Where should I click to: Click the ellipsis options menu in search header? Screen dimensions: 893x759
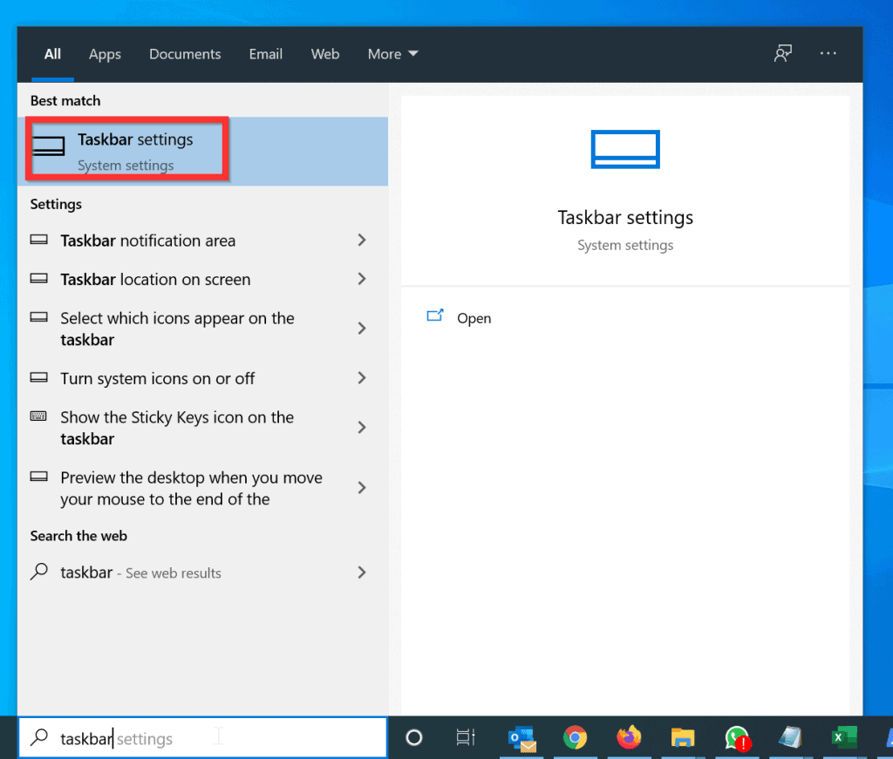tap(827, 53)
